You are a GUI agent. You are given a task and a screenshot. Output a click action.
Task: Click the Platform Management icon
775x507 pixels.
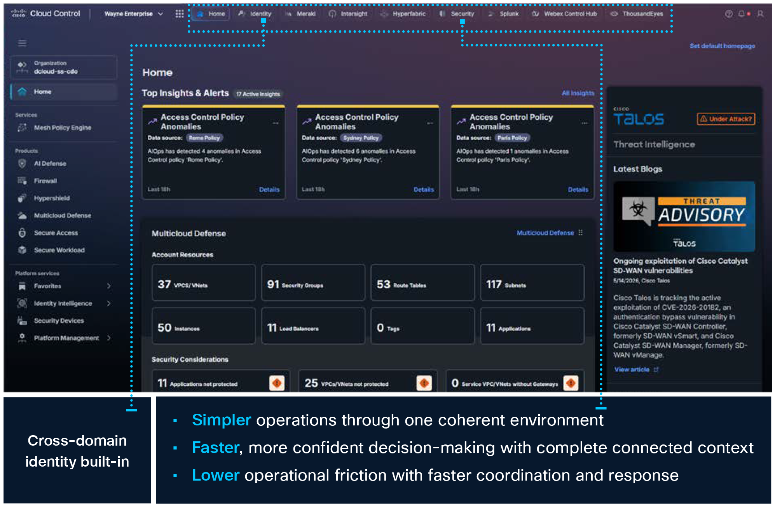22,338
